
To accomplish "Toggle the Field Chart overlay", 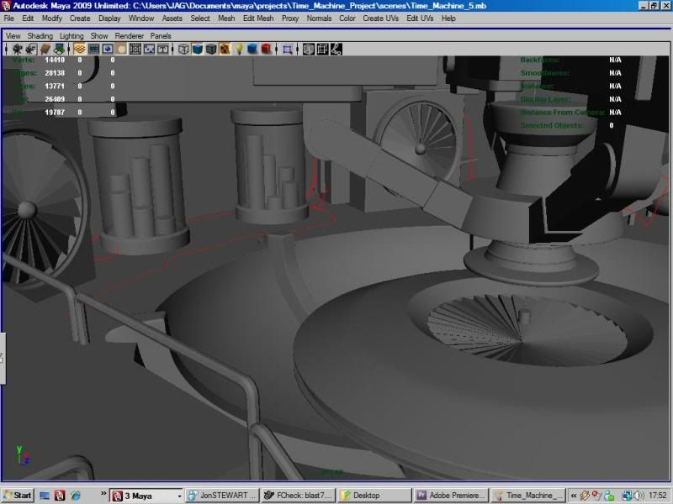I will 135,50.
